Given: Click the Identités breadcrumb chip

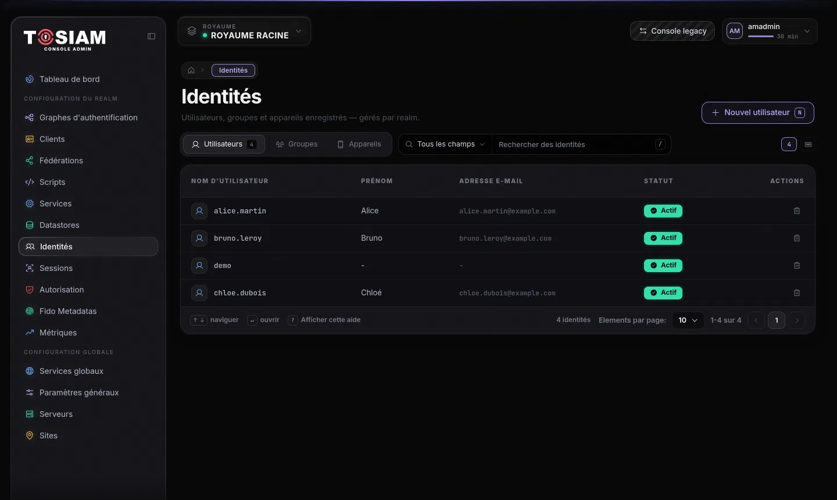Looking at the screenshot, I should pyautogui.click(x=233, y=70).
